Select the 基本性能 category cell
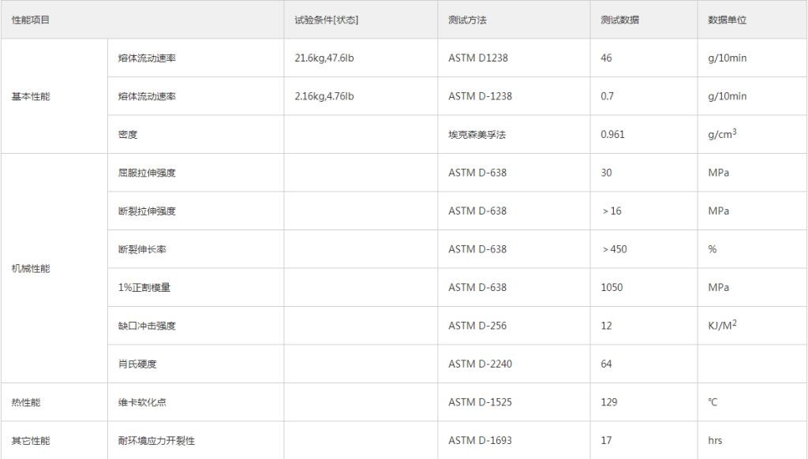Image resolution: width=808 pixels, height=459 pixels. [x=30, y=96]
